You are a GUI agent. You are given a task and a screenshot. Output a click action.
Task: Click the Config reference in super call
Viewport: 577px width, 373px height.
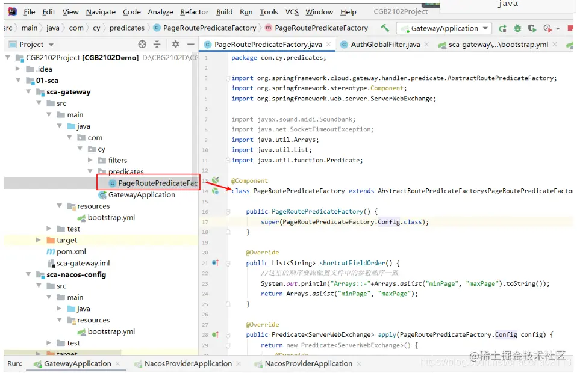(388, 221)
